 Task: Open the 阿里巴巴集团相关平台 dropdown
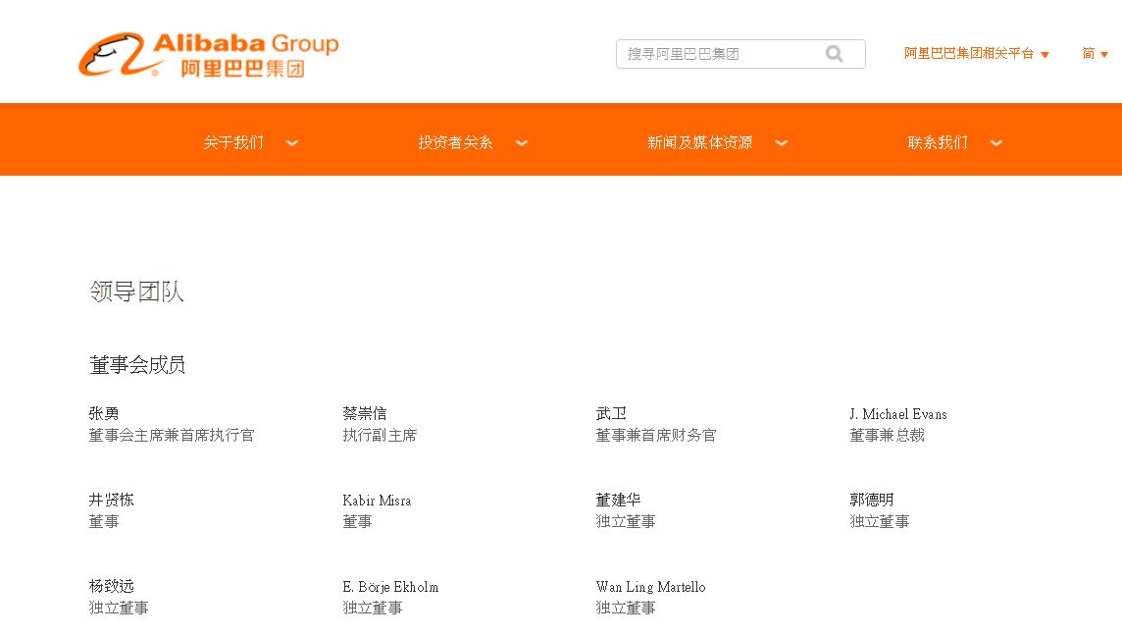[976, 54]
